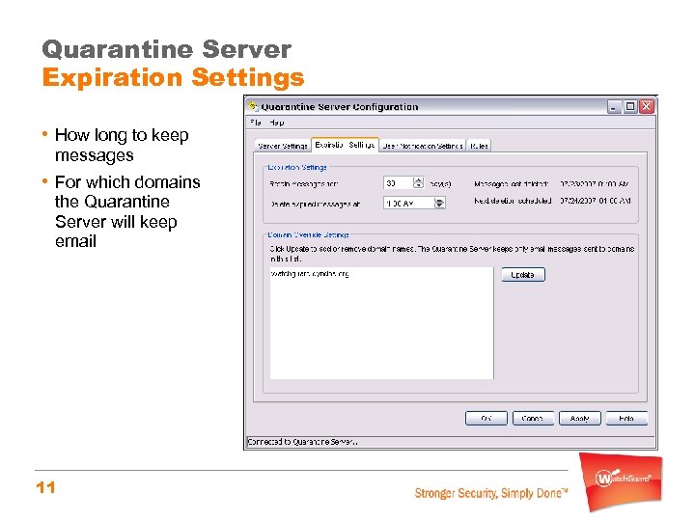Click the Help button at the bottom
The image size is (695, 521).
(x=626, y=418)
